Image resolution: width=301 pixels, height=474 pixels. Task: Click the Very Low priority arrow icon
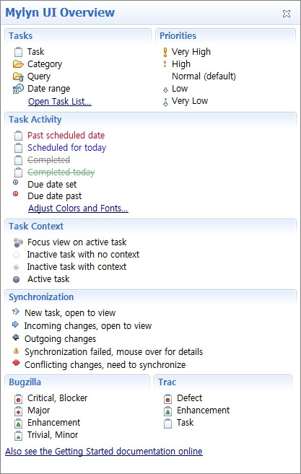tap(165, 102)
